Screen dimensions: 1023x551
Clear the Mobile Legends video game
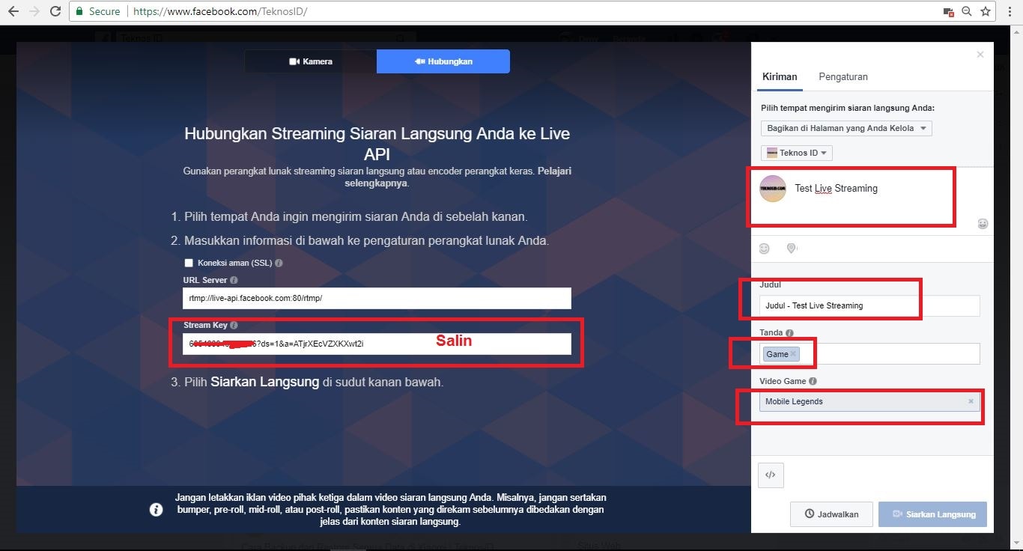pos(971,401)
